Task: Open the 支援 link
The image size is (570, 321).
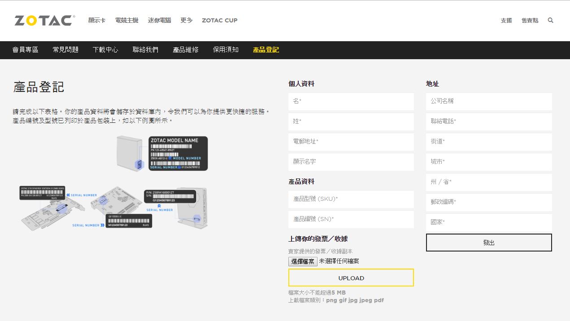Action: point(506,21)
